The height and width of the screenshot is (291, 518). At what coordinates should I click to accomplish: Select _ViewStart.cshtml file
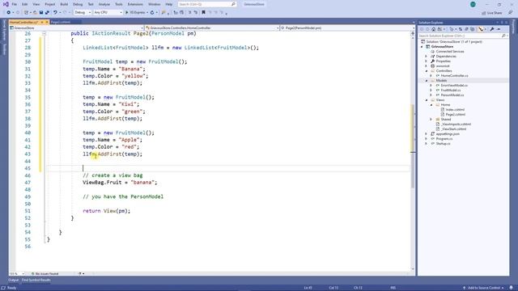click(x=453, y=129)
